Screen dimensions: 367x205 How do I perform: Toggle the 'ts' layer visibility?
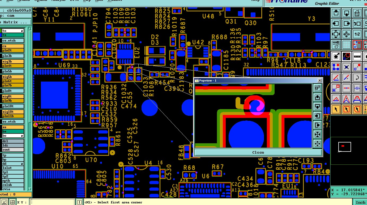(x=13, y=35)
